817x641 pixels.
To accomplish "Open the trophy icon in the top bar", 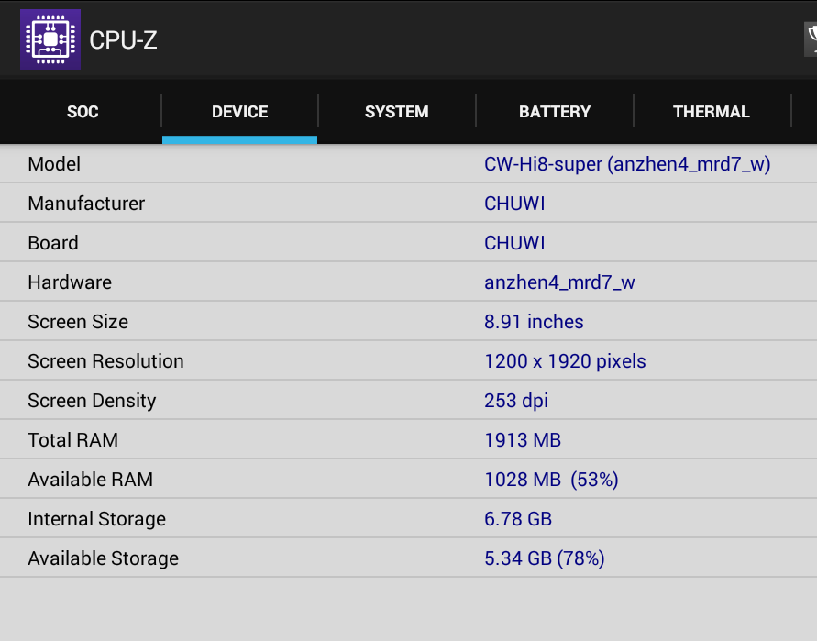I will click(811, 39).
